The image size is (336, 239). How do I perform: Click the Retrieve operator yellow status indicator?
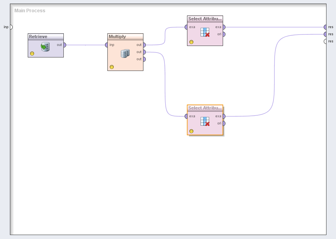pos(32,54)
